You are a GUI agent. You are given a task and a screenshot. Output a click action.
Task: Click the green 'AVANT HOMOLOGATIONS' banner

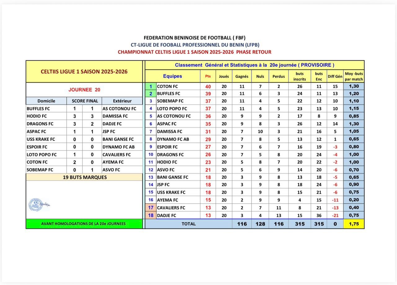pos(84,224)
